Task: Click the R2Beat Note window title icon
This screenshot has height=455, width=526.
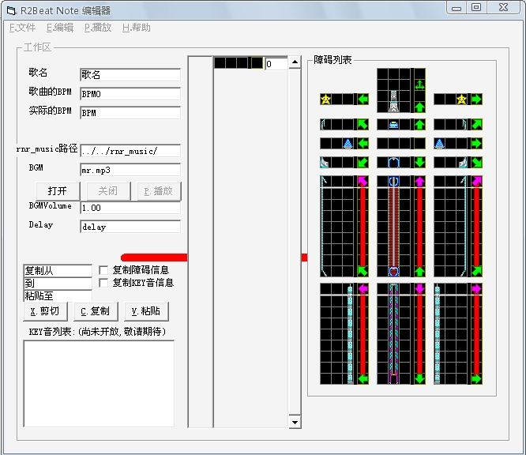Action: (x=11, y=10)
